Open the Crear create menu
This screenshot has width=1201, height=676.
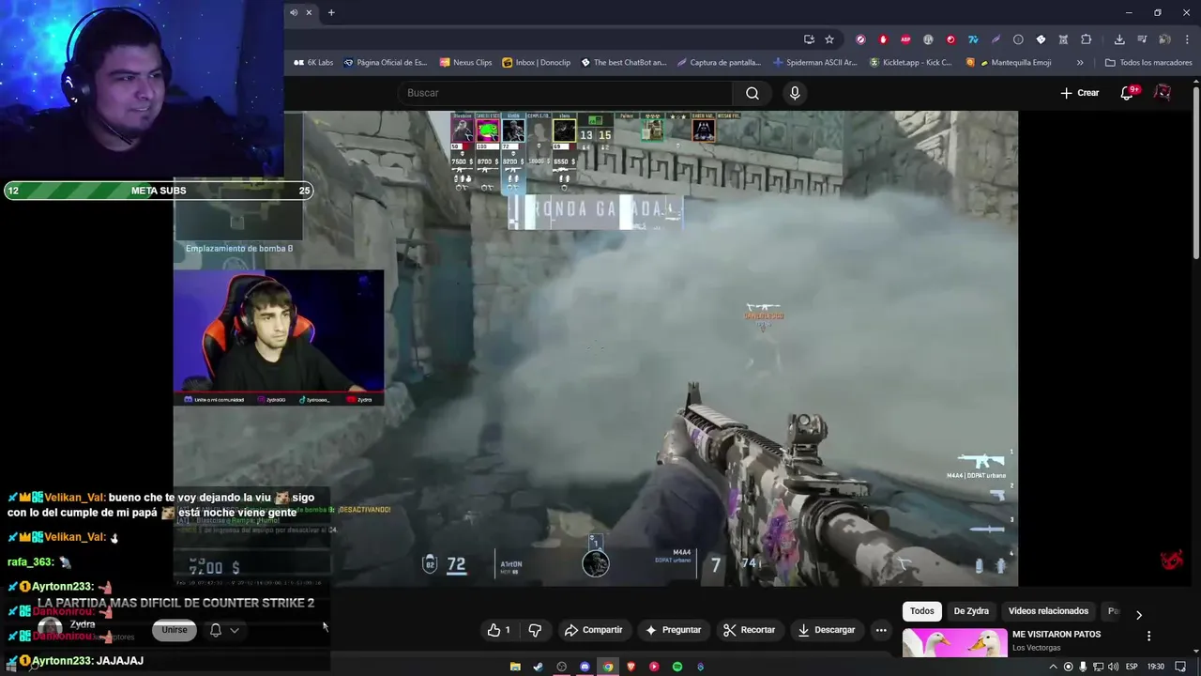pos(1080,93)
